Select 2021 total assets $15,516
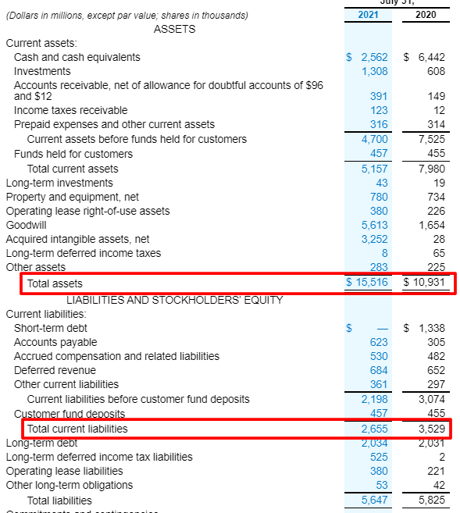The height and width of the screenshot is (513, 460). click(x=367, y=283)
